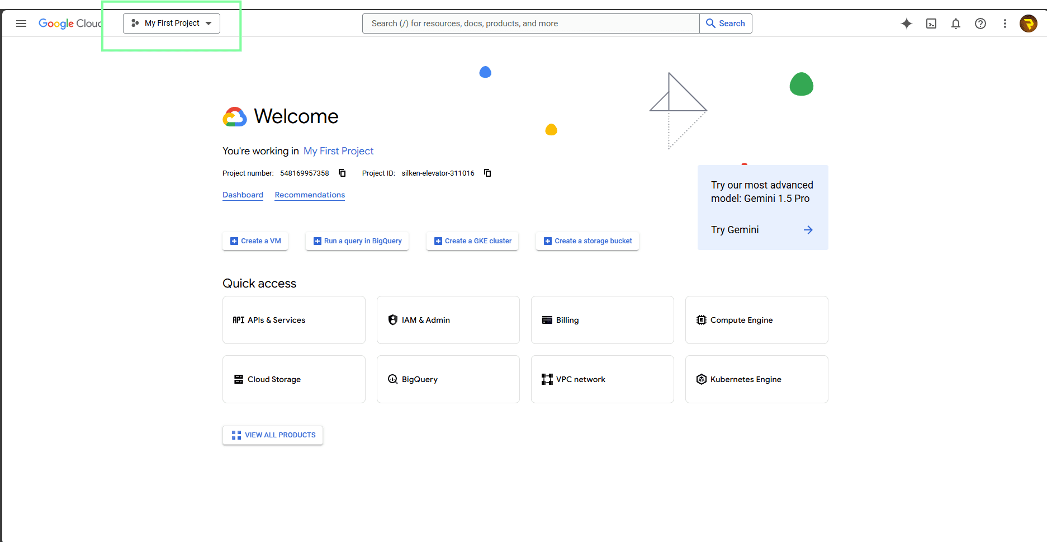
Task: Click the Google Cloud logo
Action: [70, 23]
